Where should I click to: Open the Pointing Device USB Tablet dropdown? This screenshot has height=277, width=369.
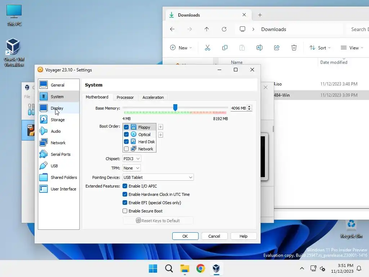158,177
